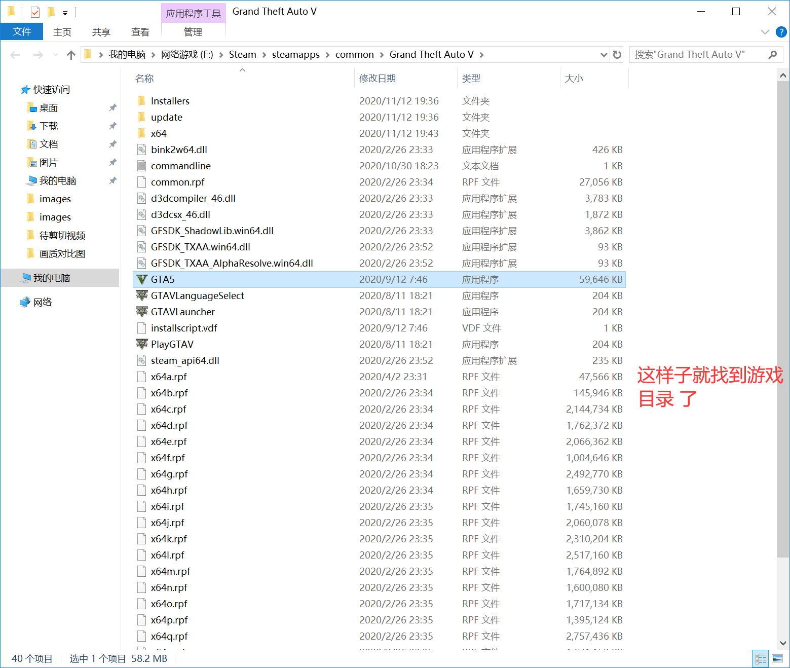The width and height of the screenshot is (790, 668).
Task: Click the Installers folder icon
Action: click(x=142, y=101)
